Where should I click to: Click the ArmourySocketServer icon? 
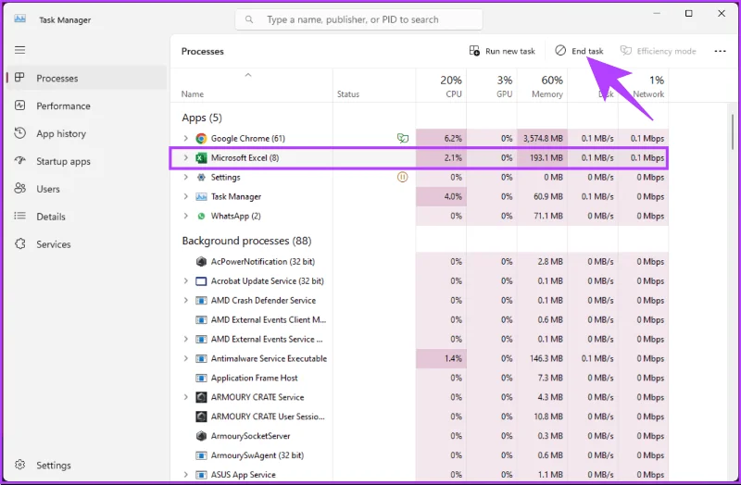click(x=201, y=436)
